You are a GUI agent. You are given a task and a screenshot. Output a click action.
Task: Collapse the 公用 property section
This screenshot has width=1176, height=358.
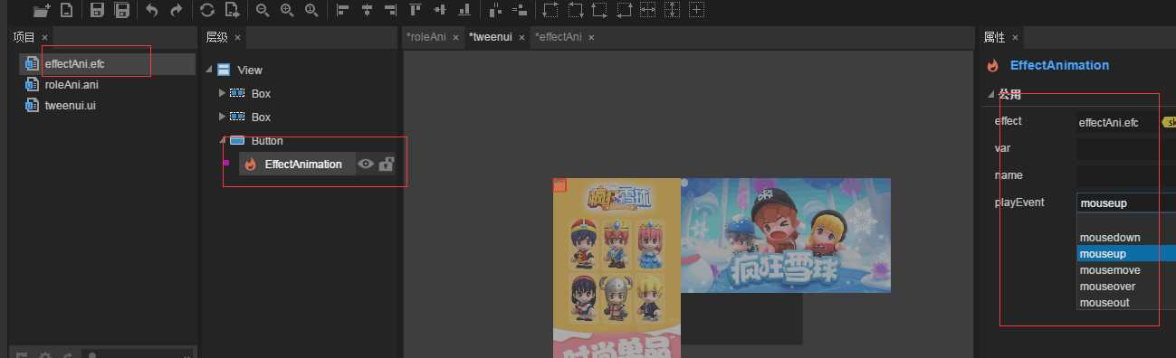click(990, 94)
